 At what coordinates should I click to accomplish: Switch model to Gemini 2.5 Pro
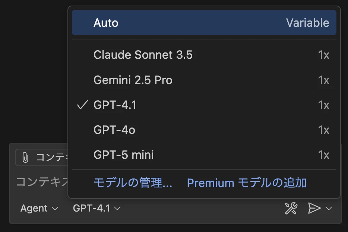tap(133, 80)
